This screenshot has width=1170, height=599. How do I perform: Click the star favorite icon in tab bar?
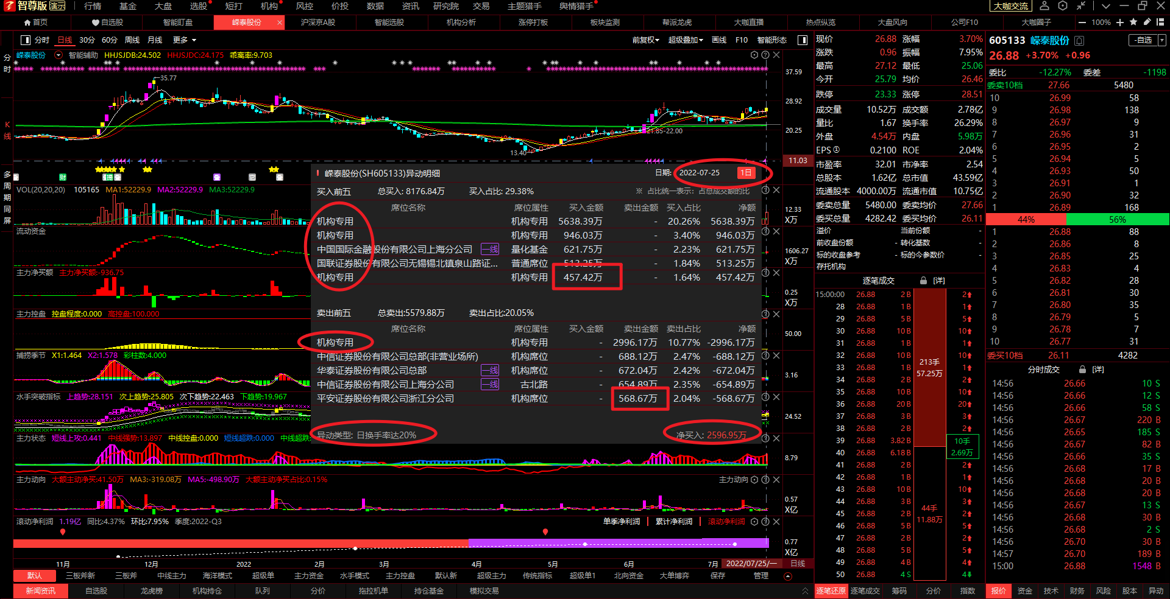point(1133,22)
